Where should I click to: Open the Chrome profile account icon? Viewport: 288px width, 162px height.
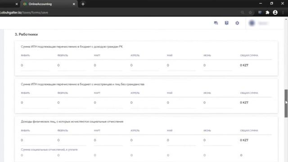pos(275,13)
